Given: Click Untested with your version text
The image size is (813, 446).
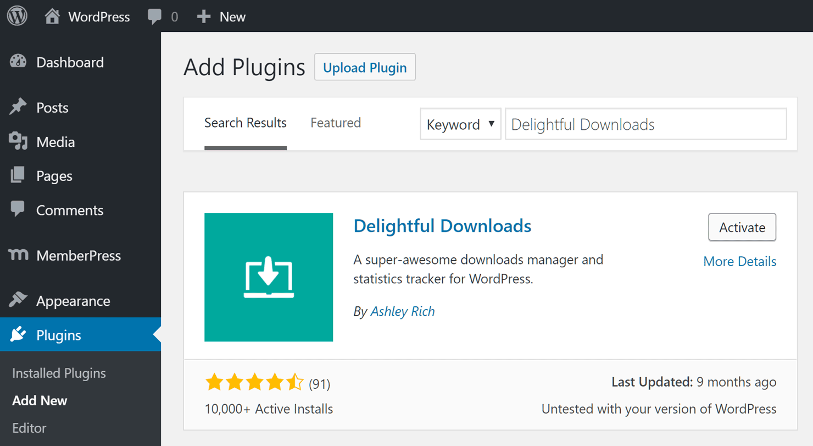Looking at the screenshot, I should (659, 409).
